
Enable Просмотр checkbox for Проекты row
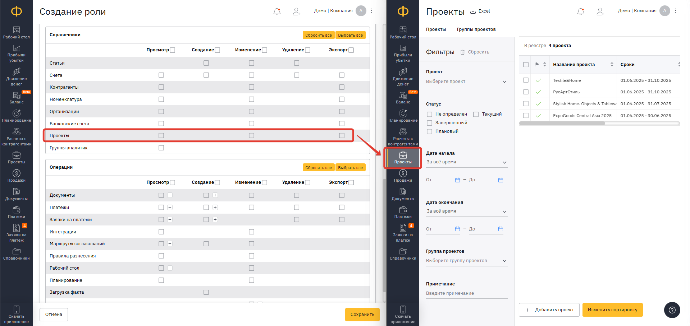tap(161, 136)
